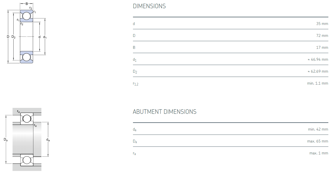Click the D2 label in the dimensions table
Viewport: 336px width, 174px height.
(x=135, y=72)
